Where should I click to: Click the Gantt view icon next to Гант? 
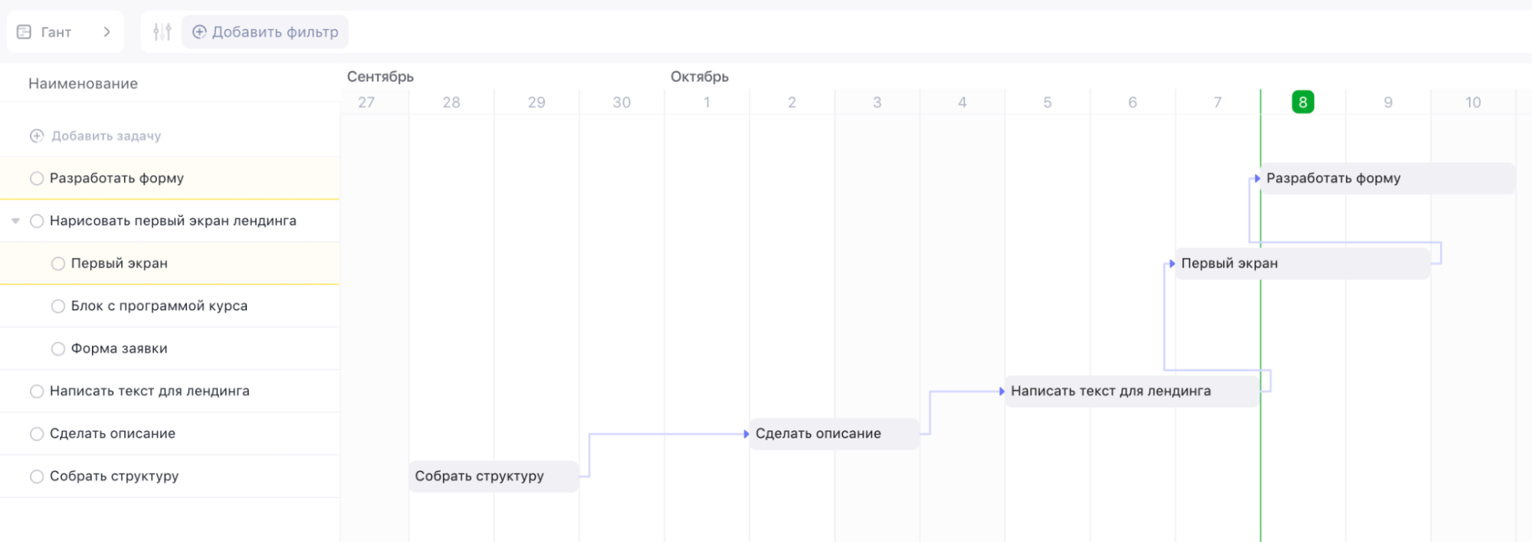pyautogui.click(x=24, y=32)
